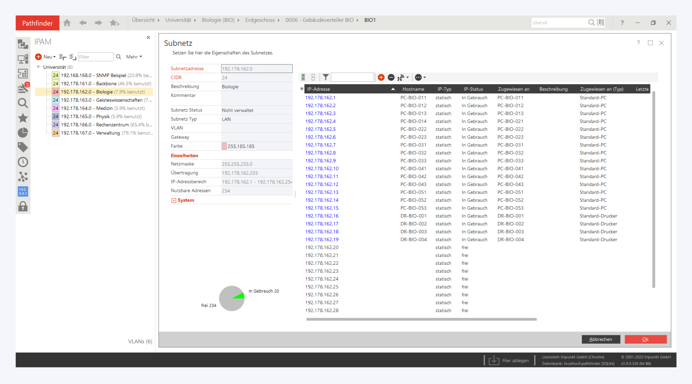The image size is (692, 384).
Task: Open the Mehr dropdown in IPAM panel
Action: coord(134,57)
